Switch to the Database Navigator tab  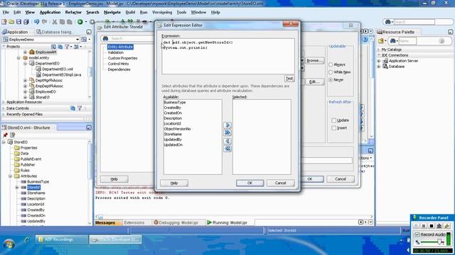point(55,32)
